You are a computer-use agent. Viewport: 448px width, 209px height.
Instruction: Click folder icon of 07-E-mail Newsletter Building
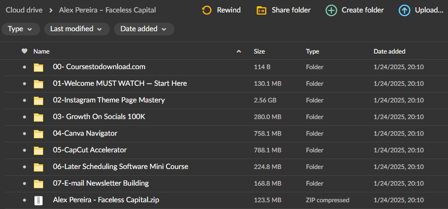(x=39, y=184)
